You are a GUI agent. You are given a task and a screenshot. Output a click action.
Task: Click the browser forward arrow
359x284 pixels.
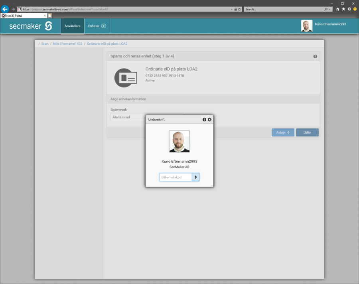coord(13,9)
